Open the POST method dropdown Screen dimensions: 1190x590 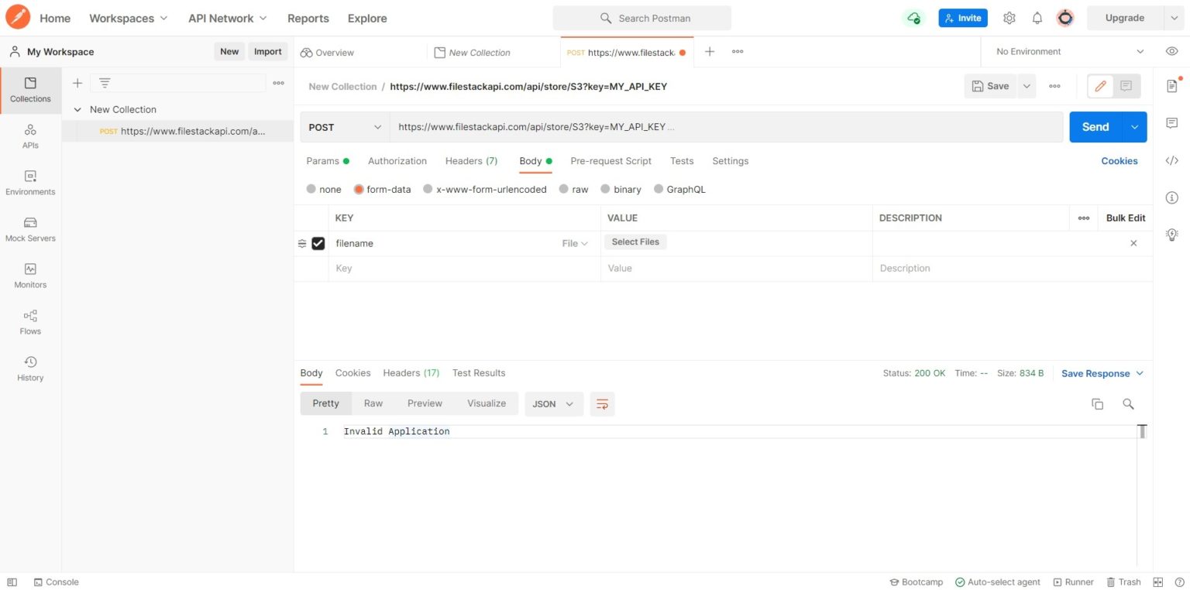(345, 126)
